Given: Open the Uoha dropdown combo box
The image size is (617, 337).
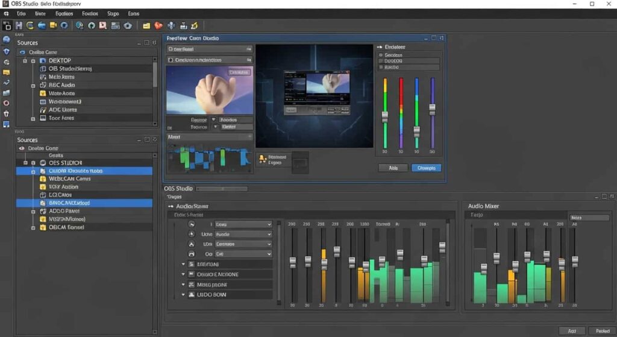Looking at the screenshot, I should 243,235.
